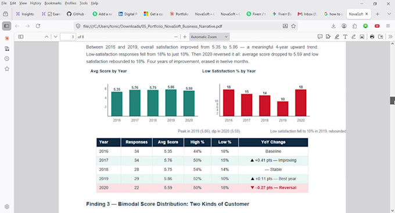Viewport: 395px width, 213px height.
Task: Go forward in history
Action: point(27,26)
